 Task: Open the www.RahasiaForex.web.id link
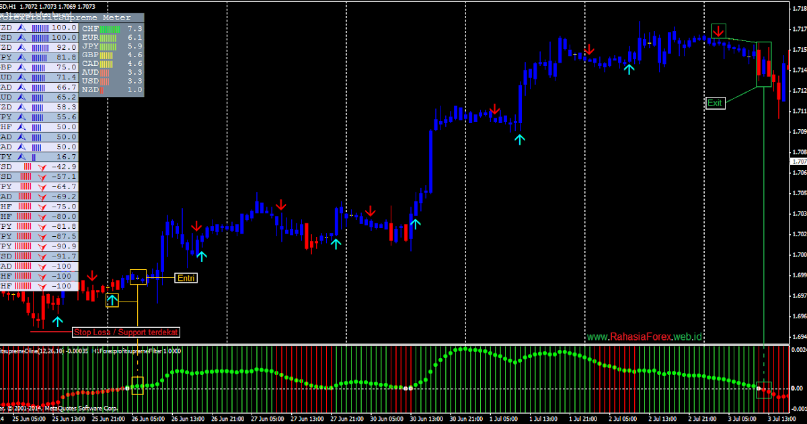(x=644, y=337)
